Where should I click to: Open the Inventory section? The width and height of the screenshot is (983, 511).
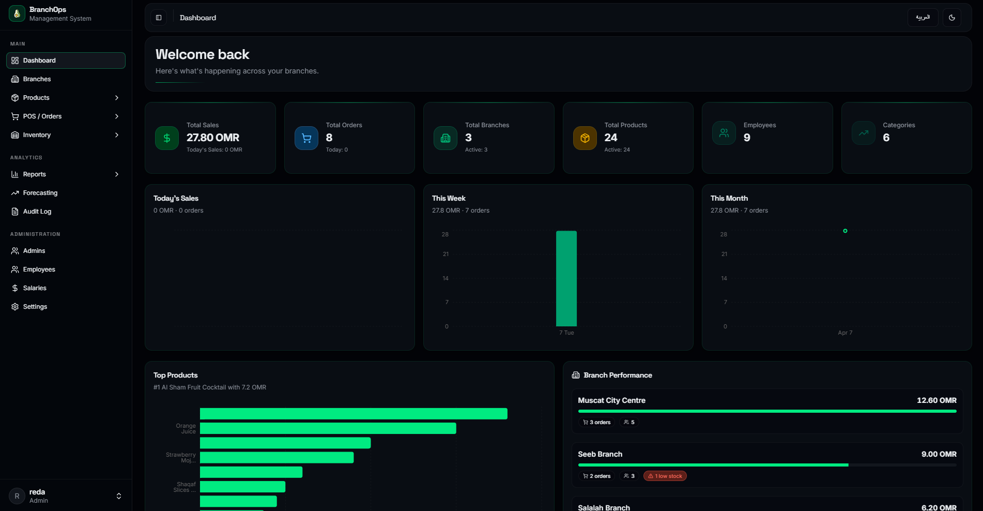point(66,135)
